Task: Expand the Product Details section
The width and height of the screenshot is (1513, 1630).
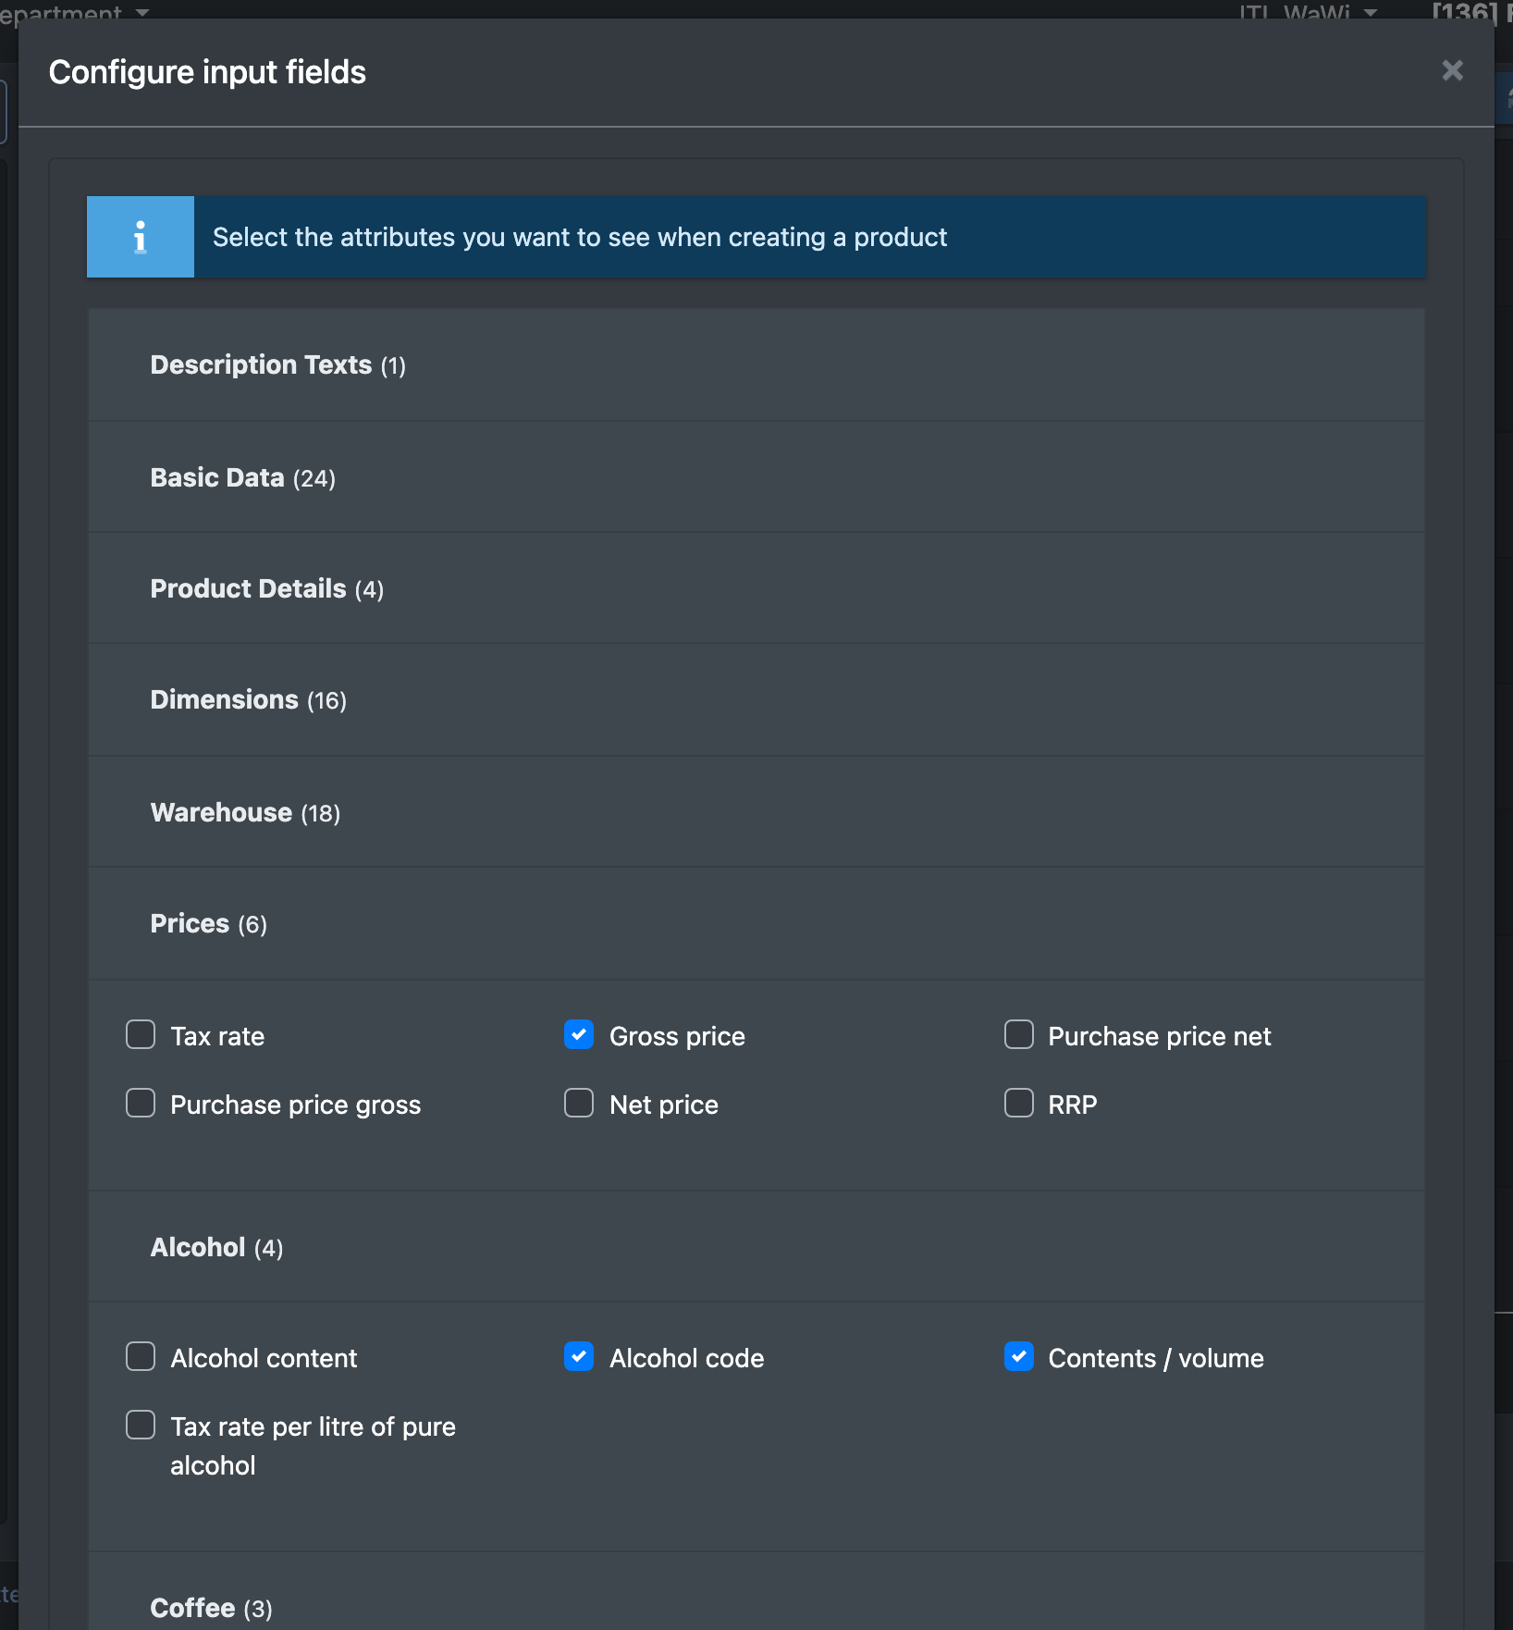Action: 756,588
